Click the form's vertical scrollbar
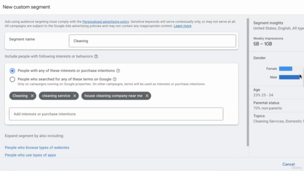304x171 pixels. click(247, 82)
